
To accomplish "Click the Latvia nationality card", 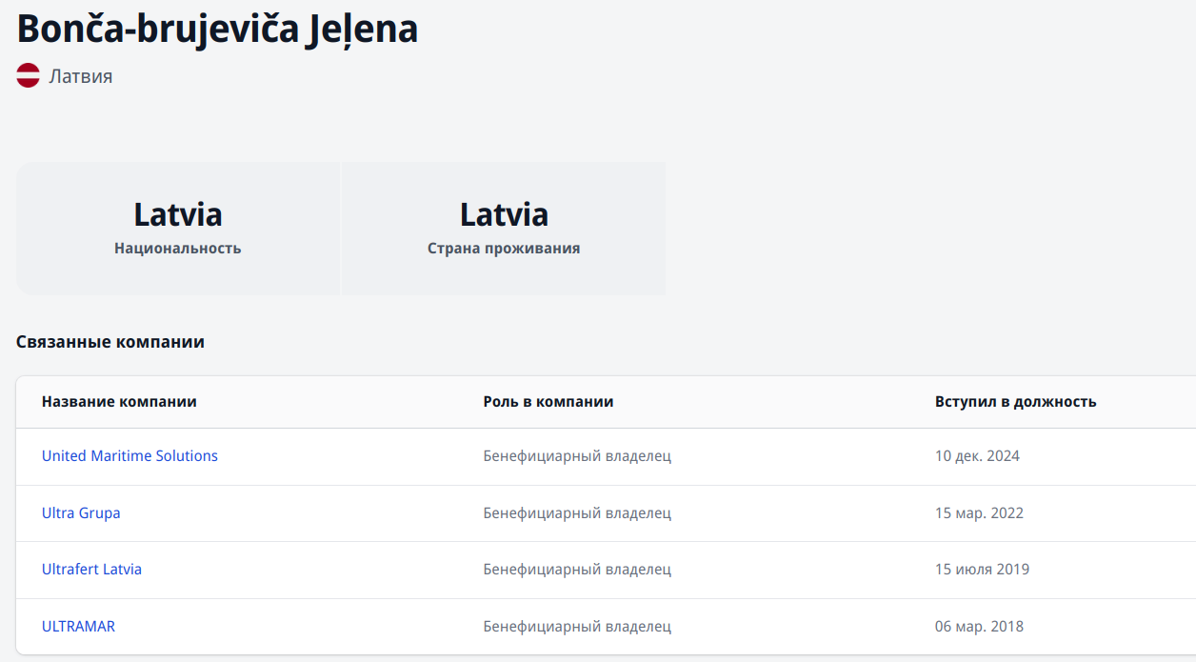I will tap(178, 229).
